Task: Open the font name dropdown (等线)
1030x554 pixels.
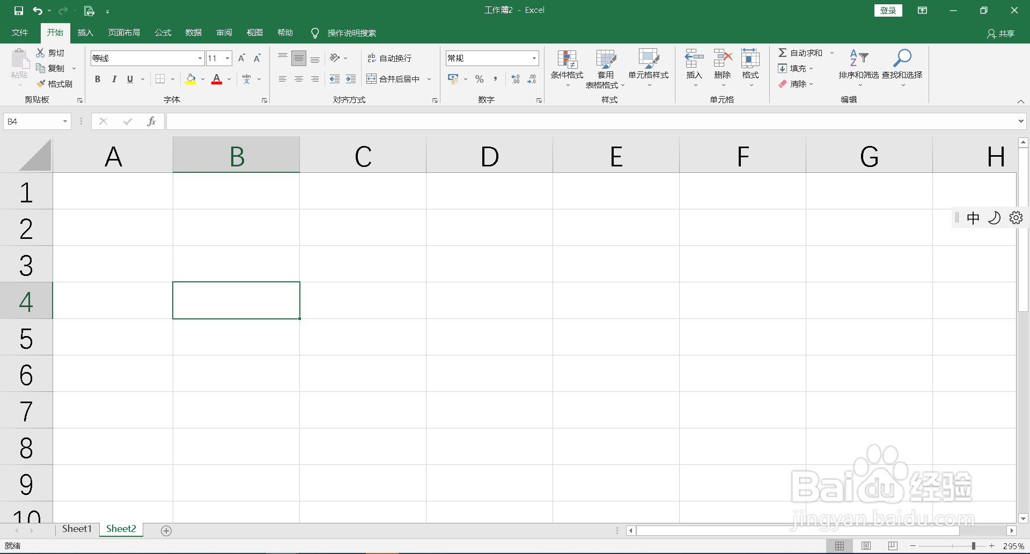Action: 200,58
